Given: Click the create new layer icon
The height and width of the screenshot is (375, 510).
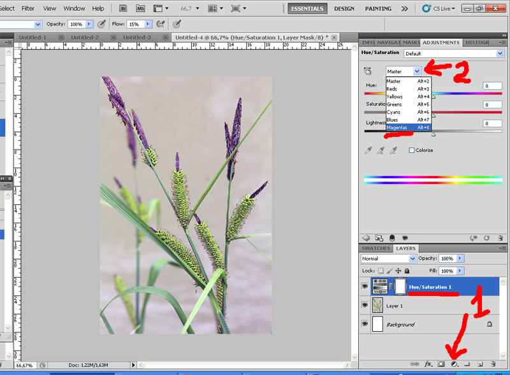Looking at the screenshot, I should click(x=480, y=364).
